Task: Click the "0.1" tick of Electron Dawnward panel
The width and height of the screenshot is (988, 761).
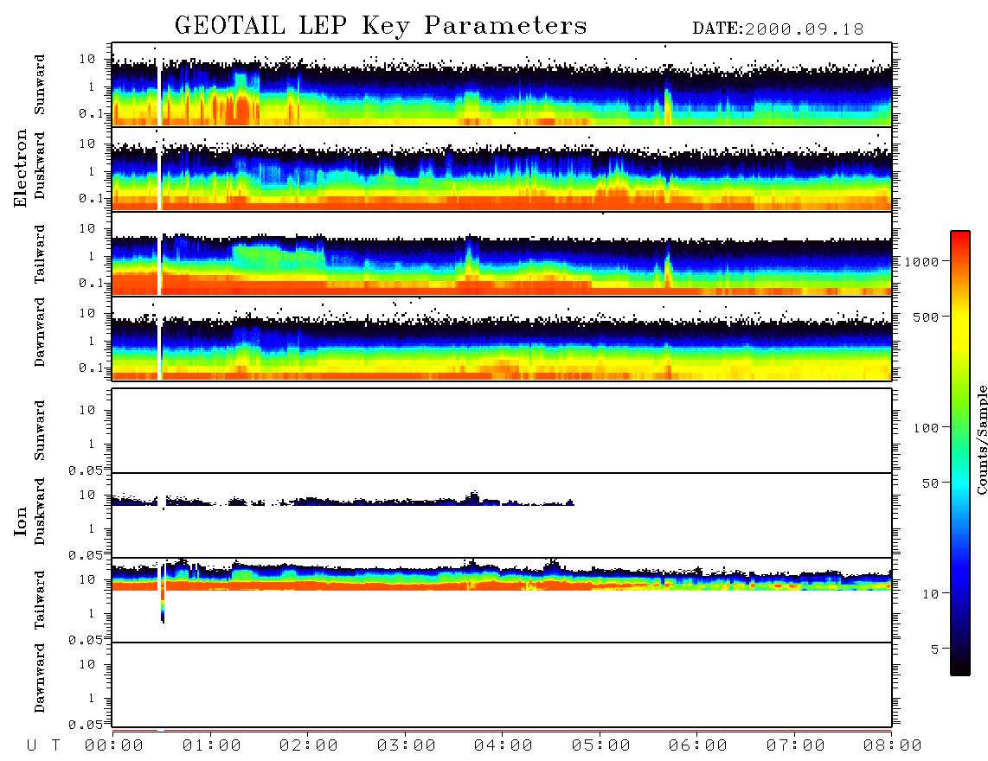Action: pos(91,368)
